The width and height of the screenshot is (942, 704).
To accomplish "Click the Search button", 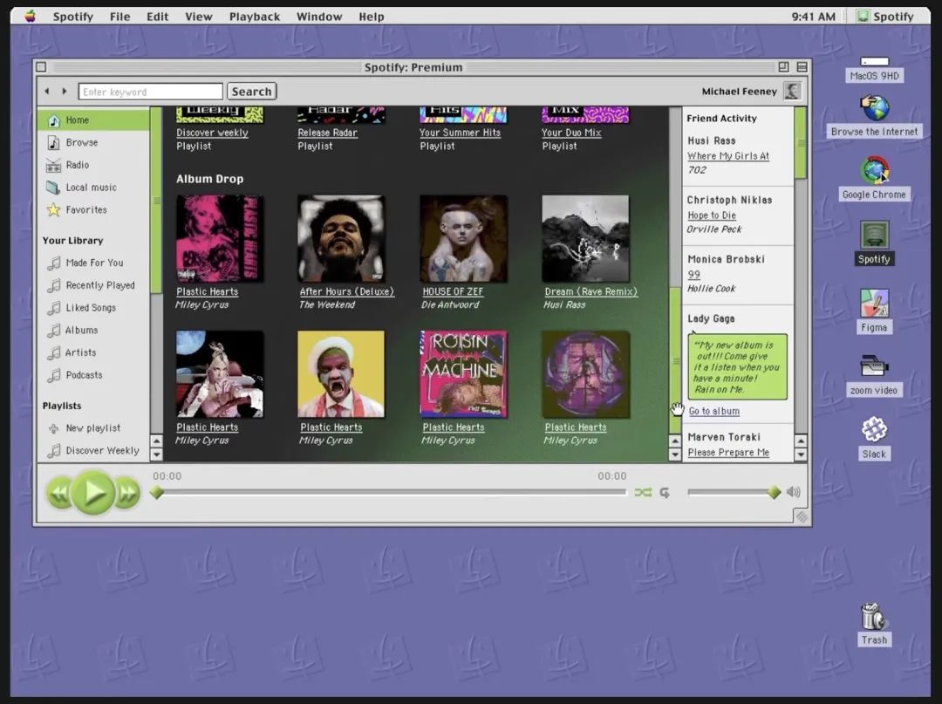I will [x=251, y=92].
